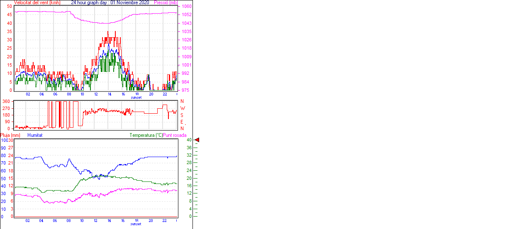Click the 'W' compass letter on direction chart
The image size is (531, 229).
[x=182, y=108]
